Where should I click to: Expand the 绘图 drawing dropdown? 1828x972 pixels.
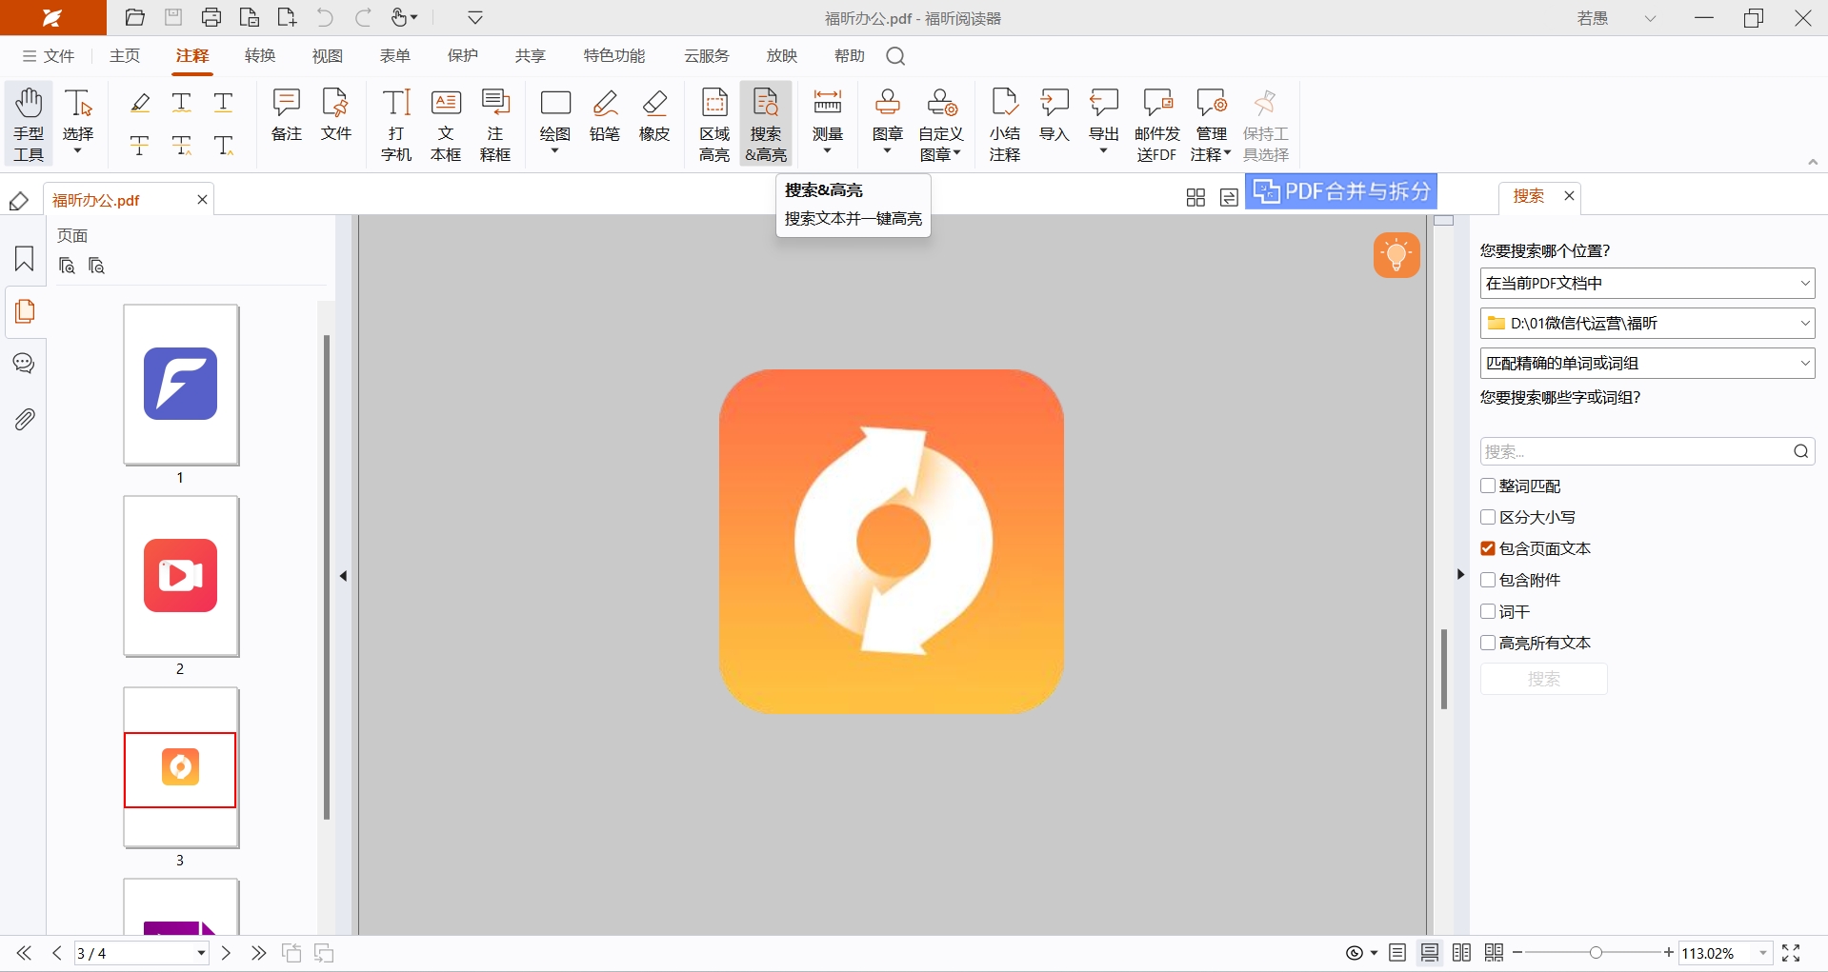tap(555, 151)
